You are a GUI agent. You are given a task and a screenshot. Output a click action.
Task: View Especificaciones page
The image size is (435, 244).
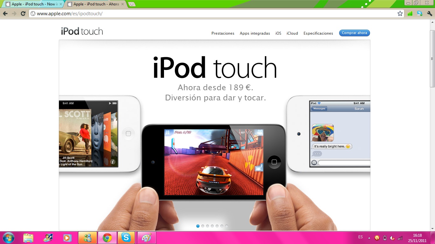pos(318,33)
